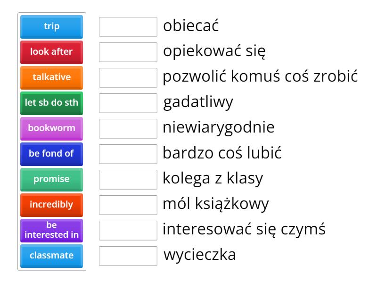Choose the blue 'be fond of' tile
Image resolution: width=377 pixels, height=283 pixels.
(52, 154)
